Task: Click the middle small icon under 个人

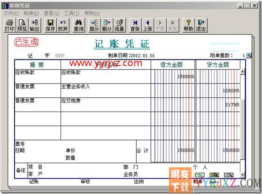Action: [214, 175]
